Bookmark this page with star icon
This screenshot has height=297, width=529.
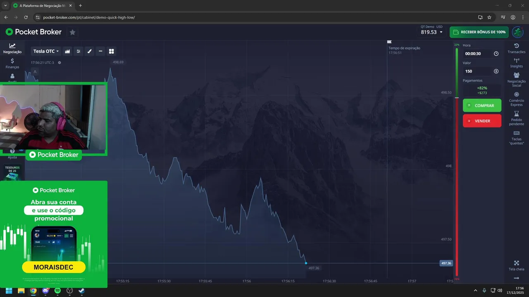point(489,17)
